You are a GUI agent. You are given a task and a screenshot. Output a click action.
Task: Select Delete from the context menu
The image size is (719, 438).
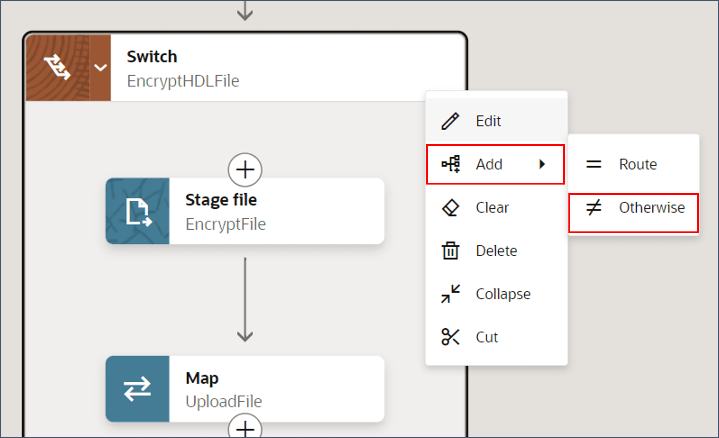pos(496,251)
